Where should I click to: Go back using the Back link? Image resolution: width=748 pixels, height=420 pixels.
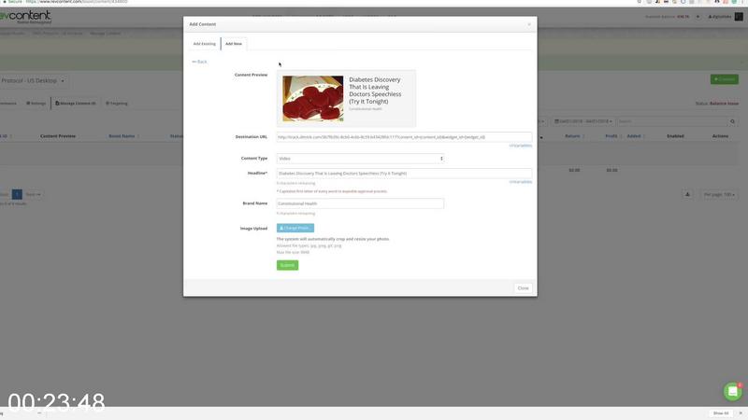pos(199,62)
